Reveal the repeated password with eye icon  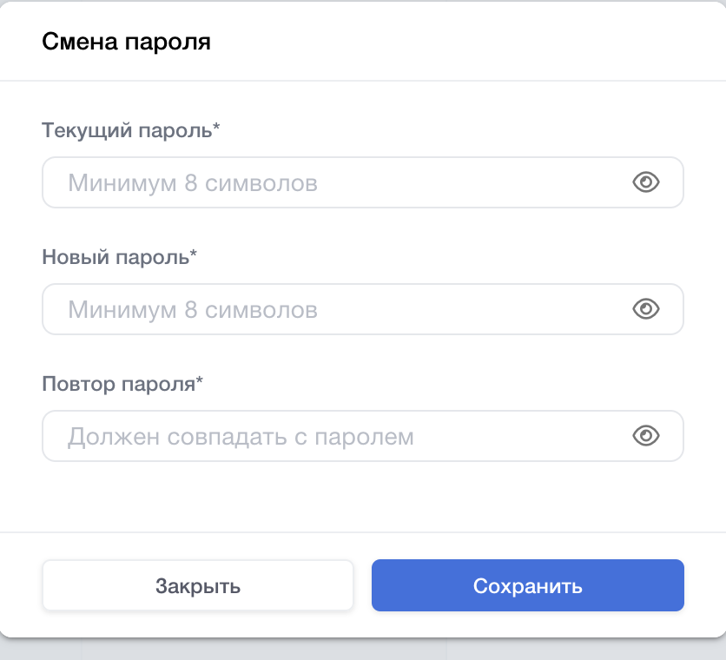pos(646,436)
